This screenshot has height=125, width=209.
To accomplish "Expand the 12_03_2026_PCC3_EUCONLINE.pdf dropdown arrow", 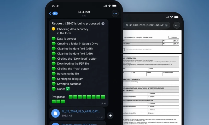I will (x=166, y=25).
